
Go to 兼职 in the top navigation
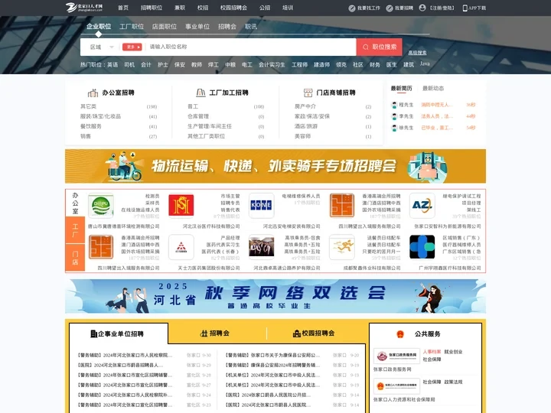[x=180, y=8]
